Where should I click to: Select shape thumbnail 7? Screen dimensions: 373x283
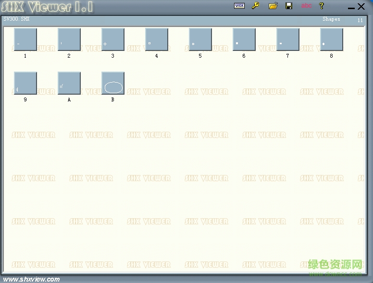click(x=288, y=39)
